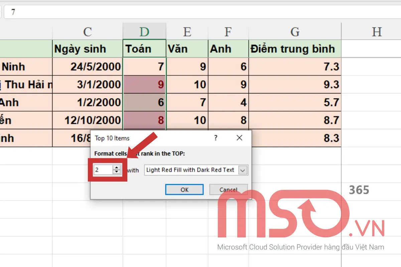Click the rank number input field

103,170
